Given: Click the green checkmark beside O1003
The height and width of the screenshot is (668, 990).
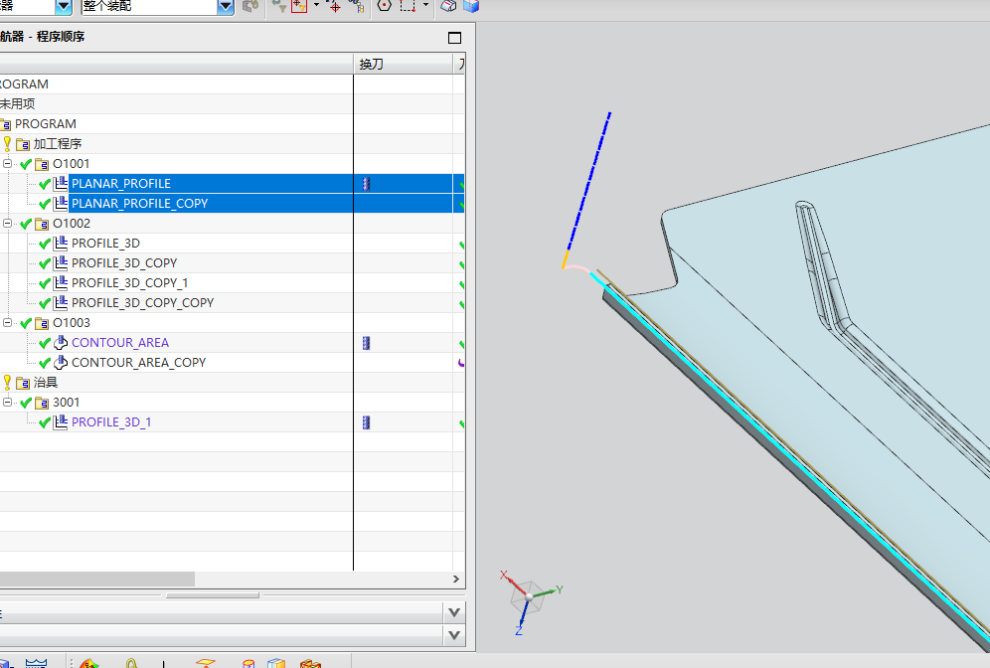Looking at the screenshot, I should pos(26,323).
